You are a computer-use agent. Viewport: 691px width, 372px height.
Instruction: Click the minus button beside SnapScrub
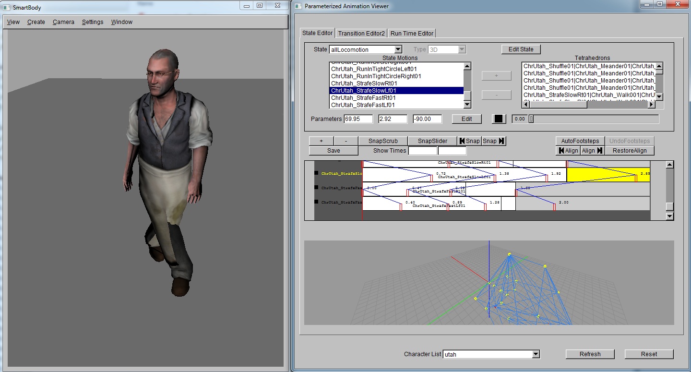(x=346, y=141)
